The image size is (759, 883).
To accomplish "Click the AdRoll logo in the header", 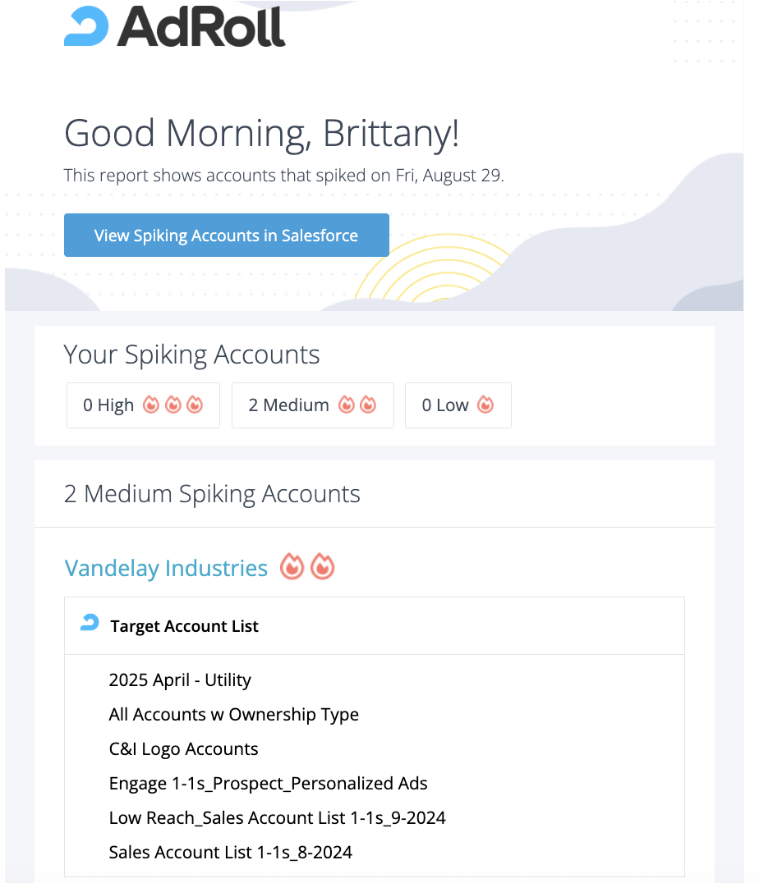I will pos(174,26).
